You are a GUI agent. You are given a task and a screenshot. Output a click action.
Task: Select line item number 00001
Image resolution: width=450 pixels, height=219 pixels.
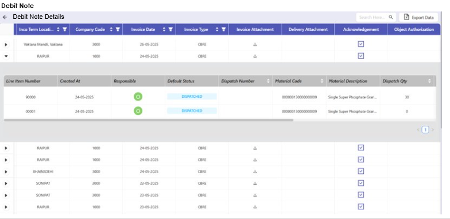[30, 112]
